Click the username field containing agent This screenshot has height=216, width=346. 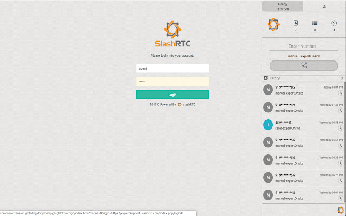coord(172,69)
